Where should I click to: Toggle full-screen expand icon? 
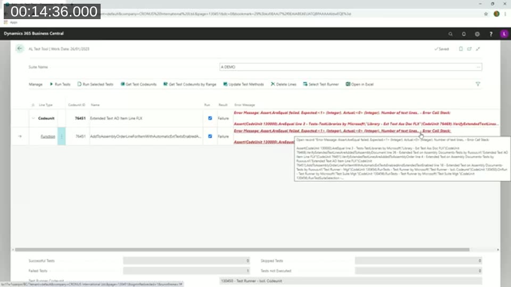(478, 49)
